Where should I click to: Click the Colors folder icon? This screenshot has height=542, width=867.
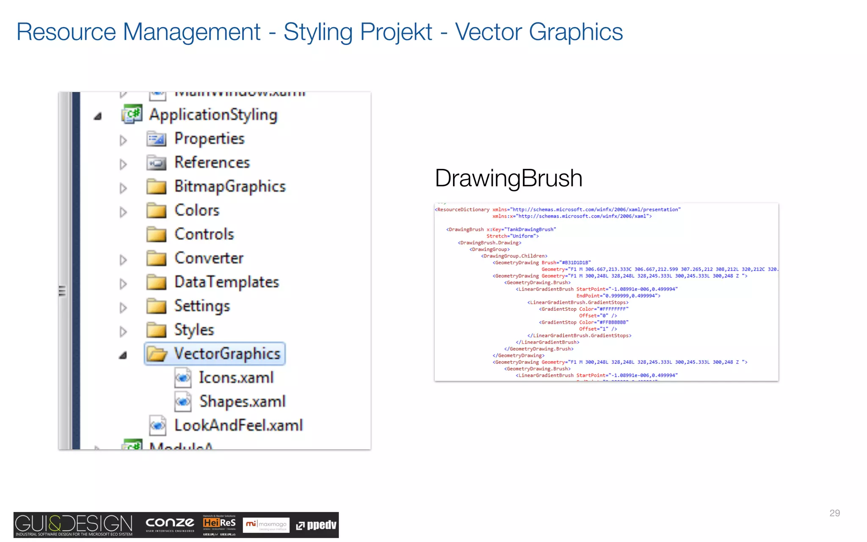[156, 210]
